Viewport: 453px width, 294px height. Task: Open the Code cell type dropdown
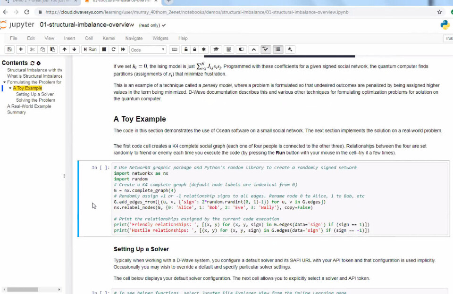point(148,49)
